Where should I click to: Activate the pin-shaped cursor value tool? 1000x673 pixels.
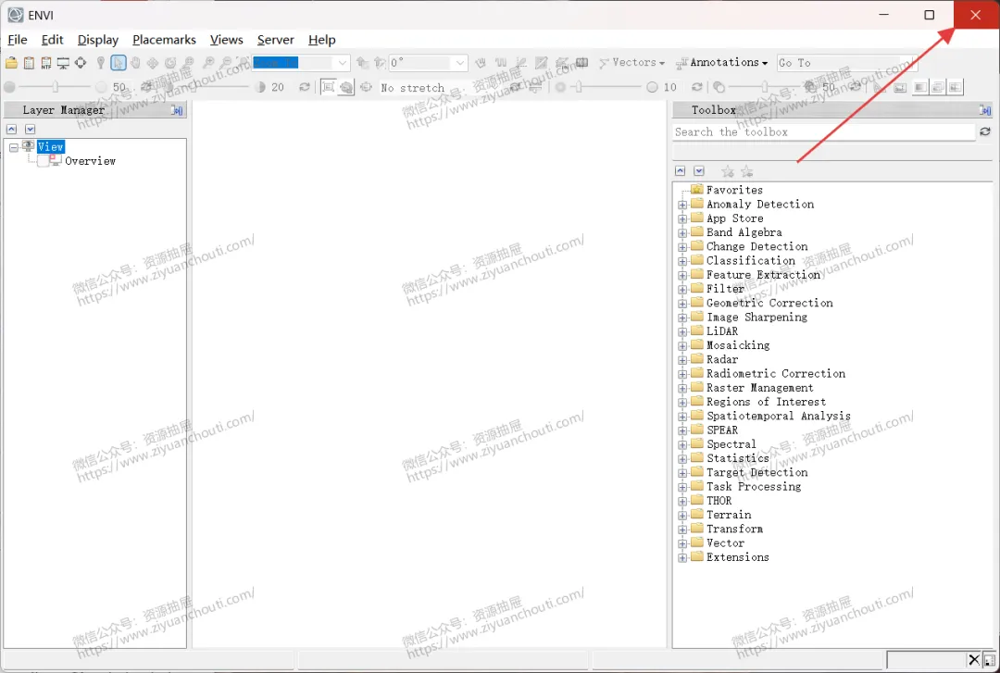coord(100,63)
